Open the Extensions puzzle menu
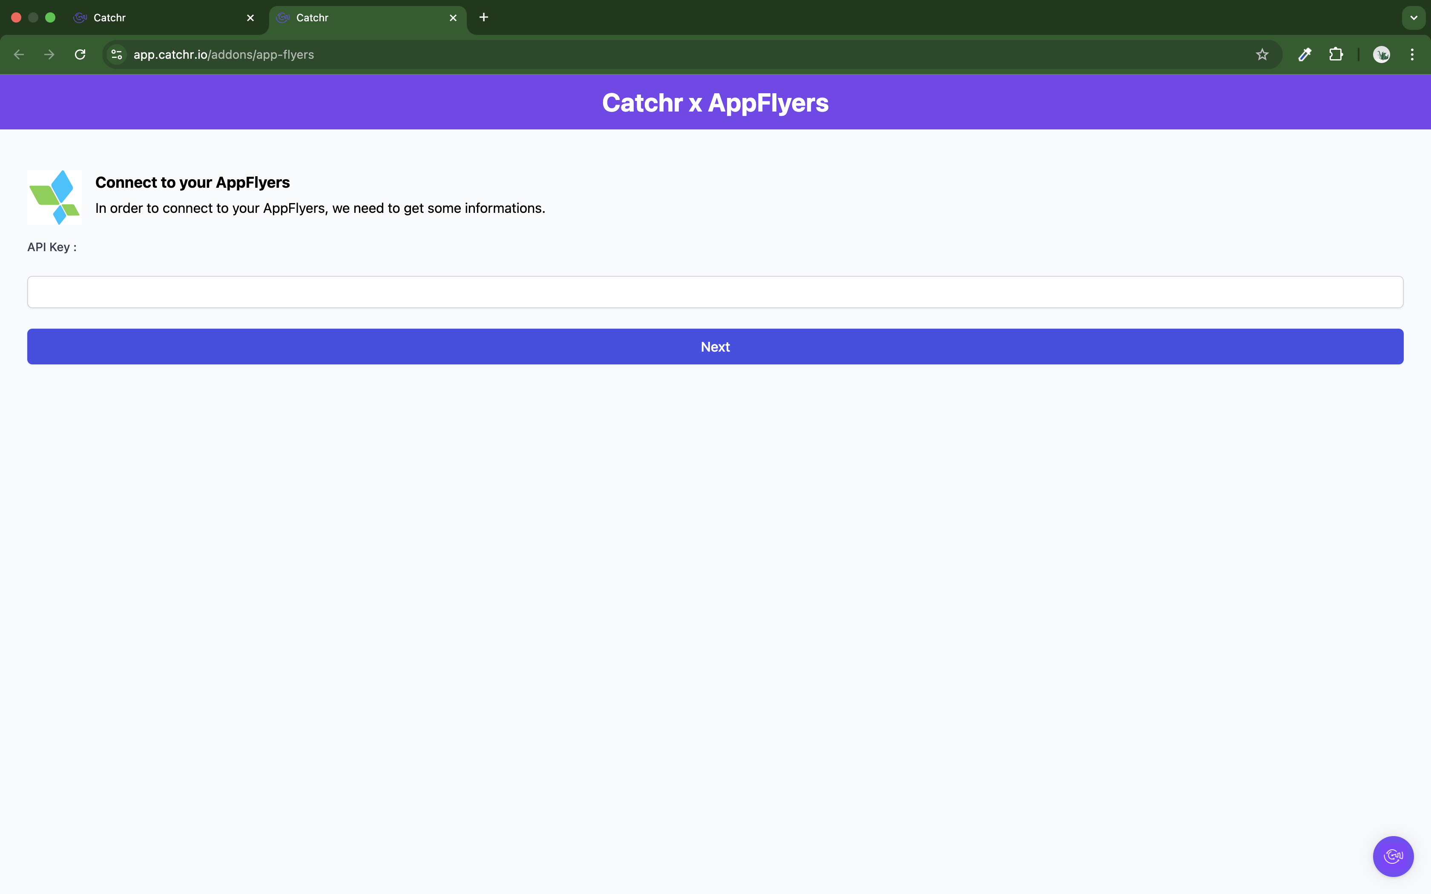 point(1336,54)
